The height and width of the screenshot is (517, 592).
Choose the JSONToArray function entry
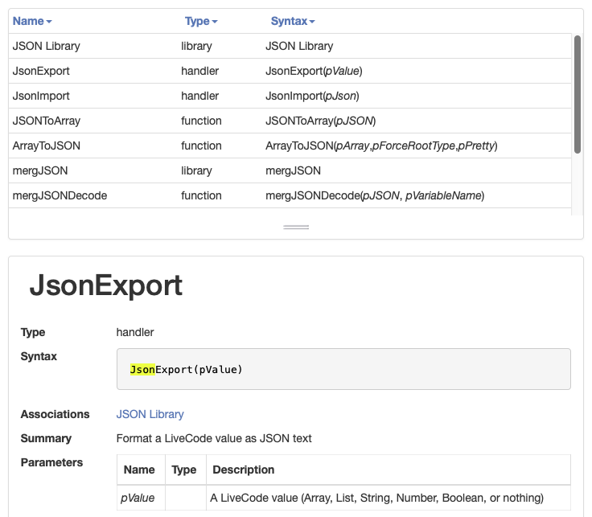tap(47, 121)
